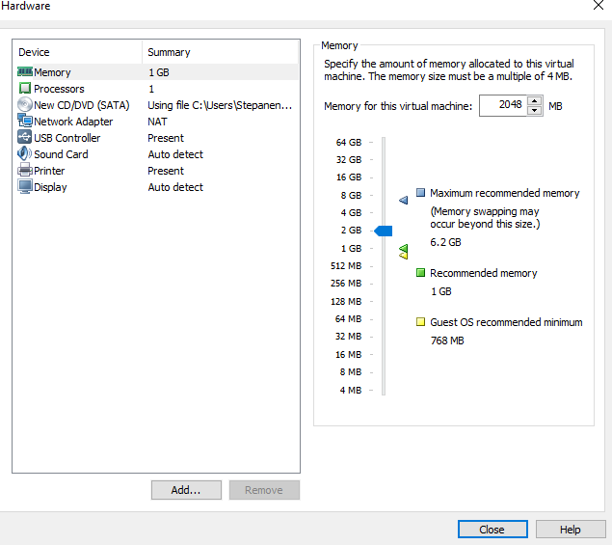Click the 16 MB slider label
Image resolution: width=612 pixels, height=545 pixels.
point(349,354)
